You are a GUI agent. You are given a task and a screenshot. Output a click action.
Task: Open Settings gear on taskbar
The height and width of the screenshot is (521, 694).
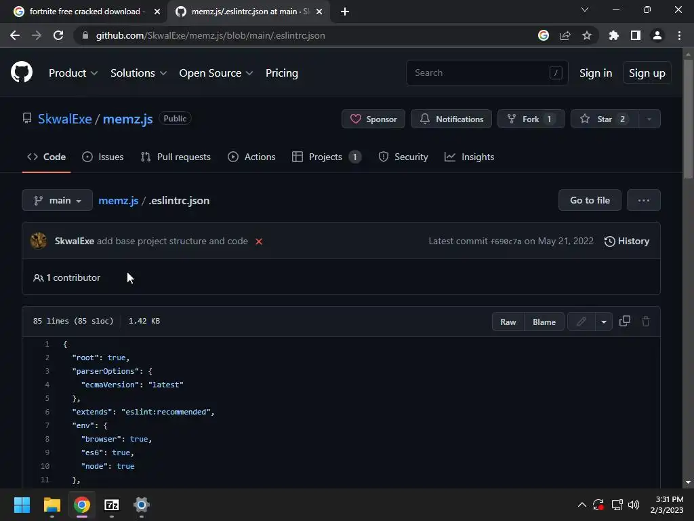(142, 505)
